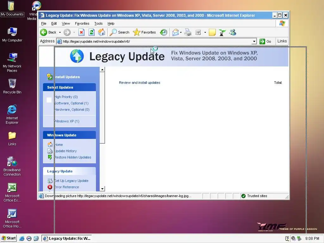
Task: Open the My Computer desktop icon
Action: click(x=12, y=34)
